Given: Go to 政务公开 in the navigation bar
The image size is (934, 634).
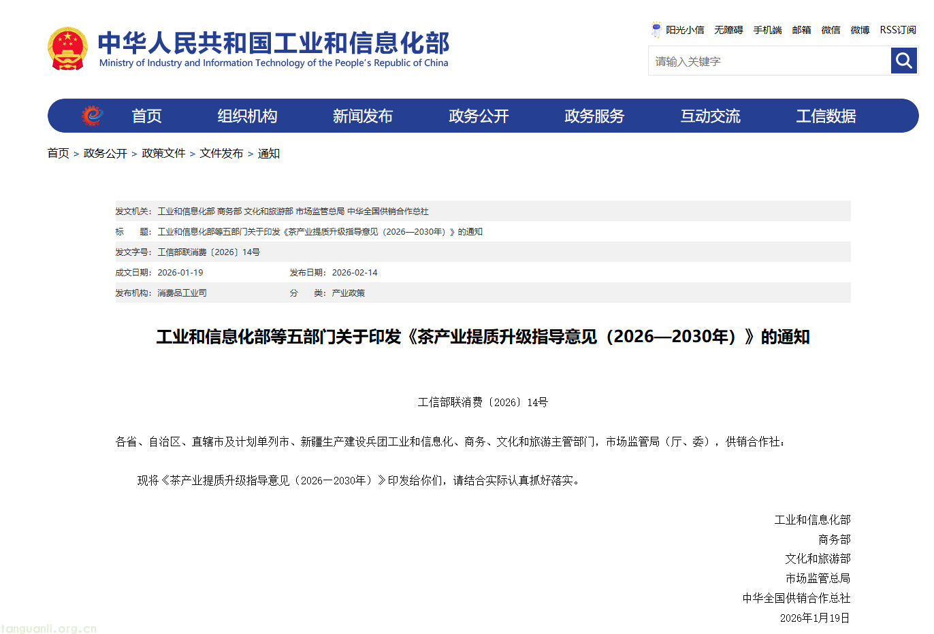Looking at the screenshot, I should (479, 116).
